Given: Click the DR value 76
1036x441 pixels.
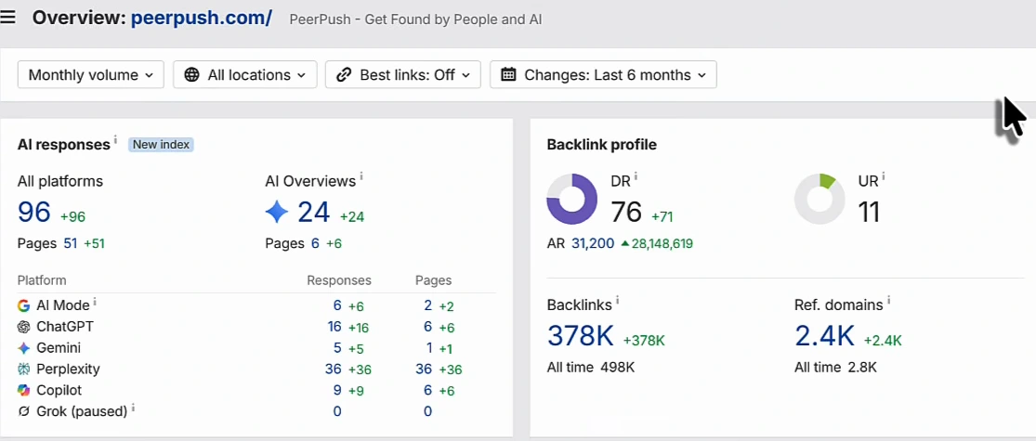Looking at the screenshot, I should click(626, 212).
